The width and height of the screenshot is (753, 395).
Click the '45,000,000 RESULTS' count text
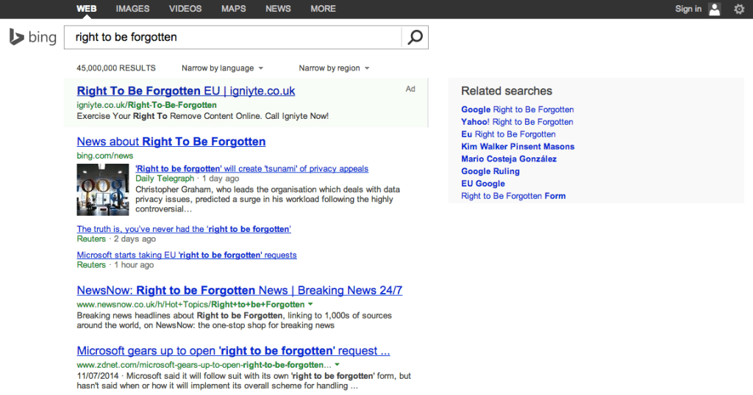point(116,68)
